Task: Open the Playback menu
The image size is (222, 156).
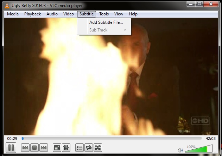Action: click(33, 14)
